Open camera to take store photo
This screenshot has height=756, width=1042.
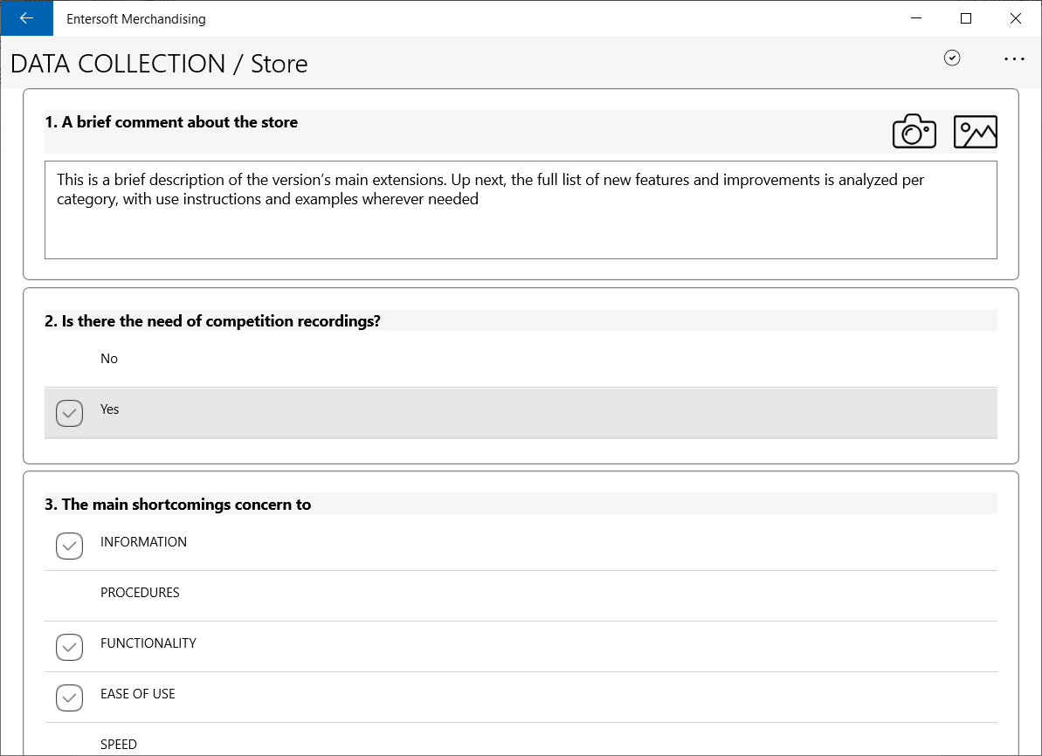[914, 131]
